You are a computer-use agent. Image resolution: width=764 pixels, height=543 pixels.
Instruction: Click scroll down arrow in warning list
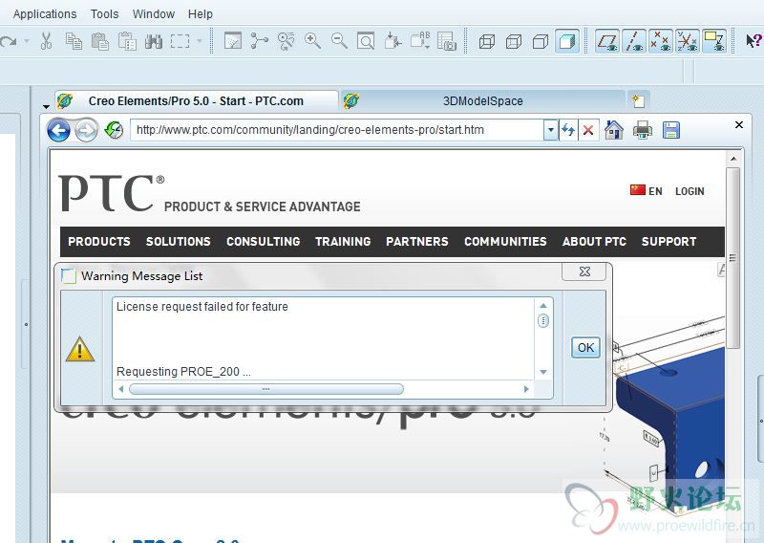point(543,372)
